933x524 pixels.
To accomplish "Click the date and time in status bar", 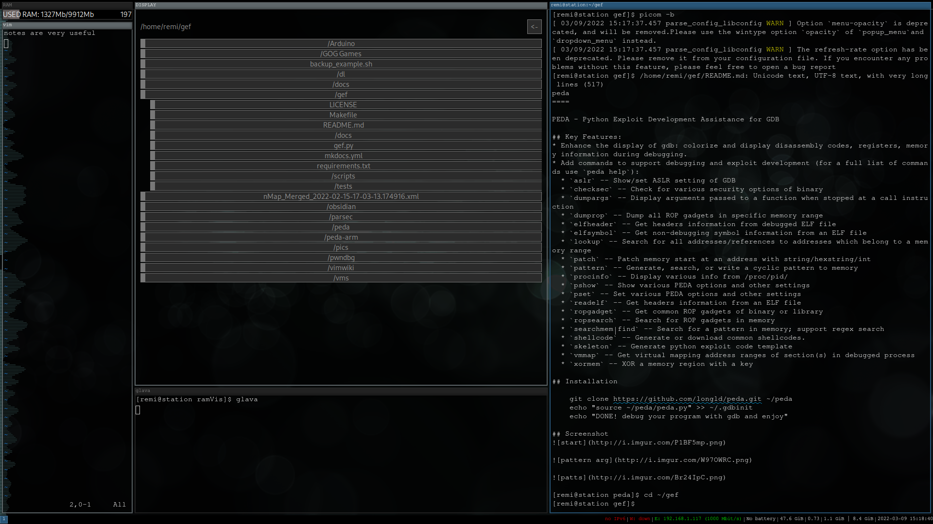I will point(905,519).
